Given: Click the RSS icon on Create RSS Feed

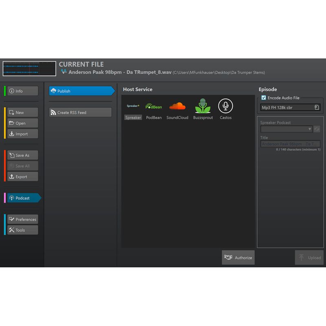Looking at the screenshot, I should 53,112.
